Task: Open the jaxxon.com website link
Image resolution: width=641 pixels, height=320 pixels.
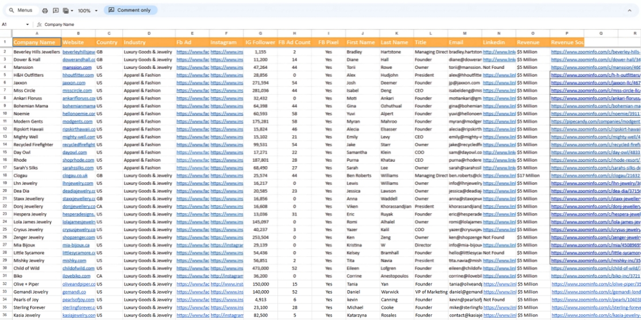Action: coord(74,83)
